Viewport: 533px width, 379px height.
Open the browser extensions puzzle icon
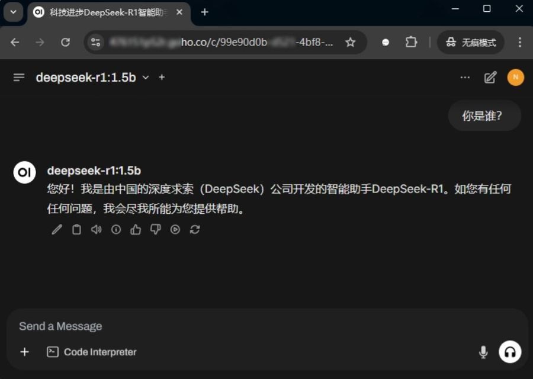pyautogui.click(x=411, y=42)
